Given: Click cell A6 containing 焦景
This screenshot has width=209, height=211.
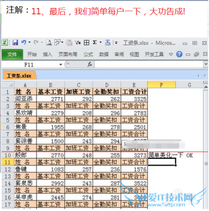Looking at the screenshot, I should click(x=25, y=127).
